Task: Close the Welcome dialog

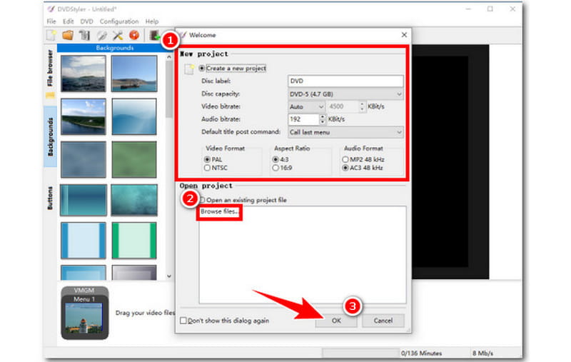Action: click(x=404, y=35)
